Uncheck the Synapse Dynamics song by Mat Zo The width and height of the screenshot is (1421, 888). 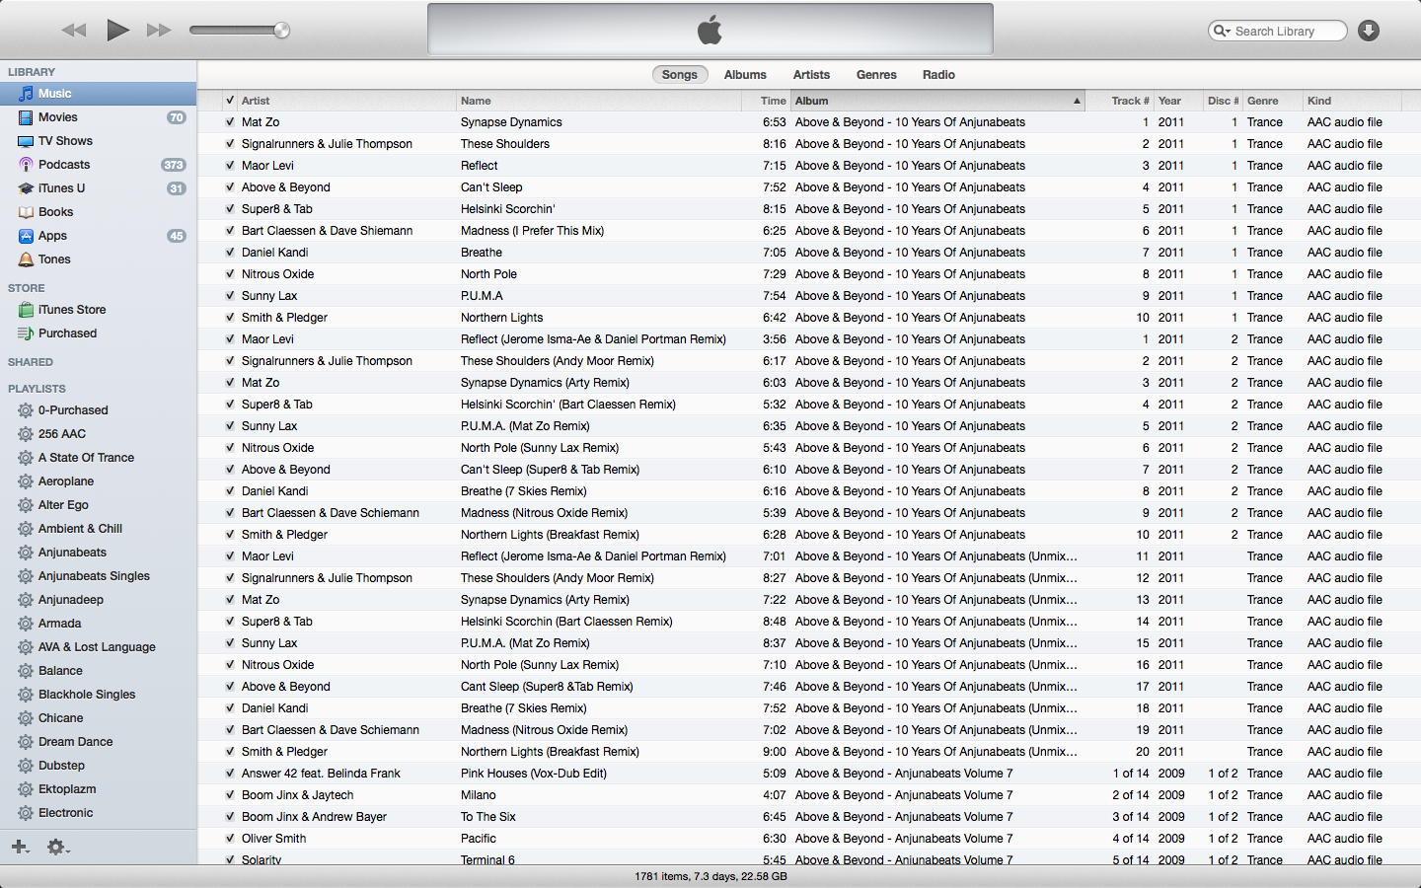(230, 122)
